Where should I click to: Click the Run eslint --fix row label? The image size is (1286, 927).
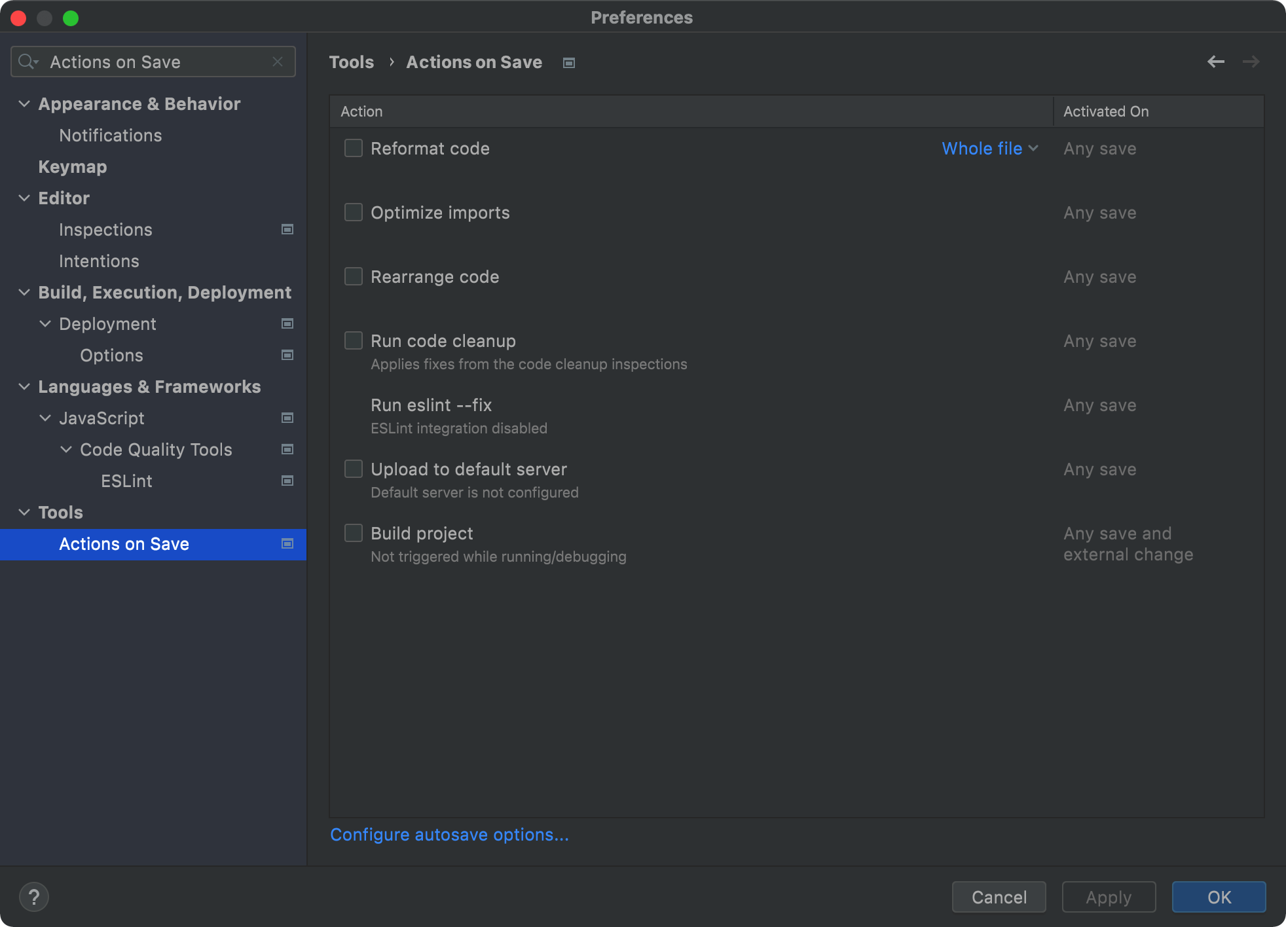[x=432, y=405]
